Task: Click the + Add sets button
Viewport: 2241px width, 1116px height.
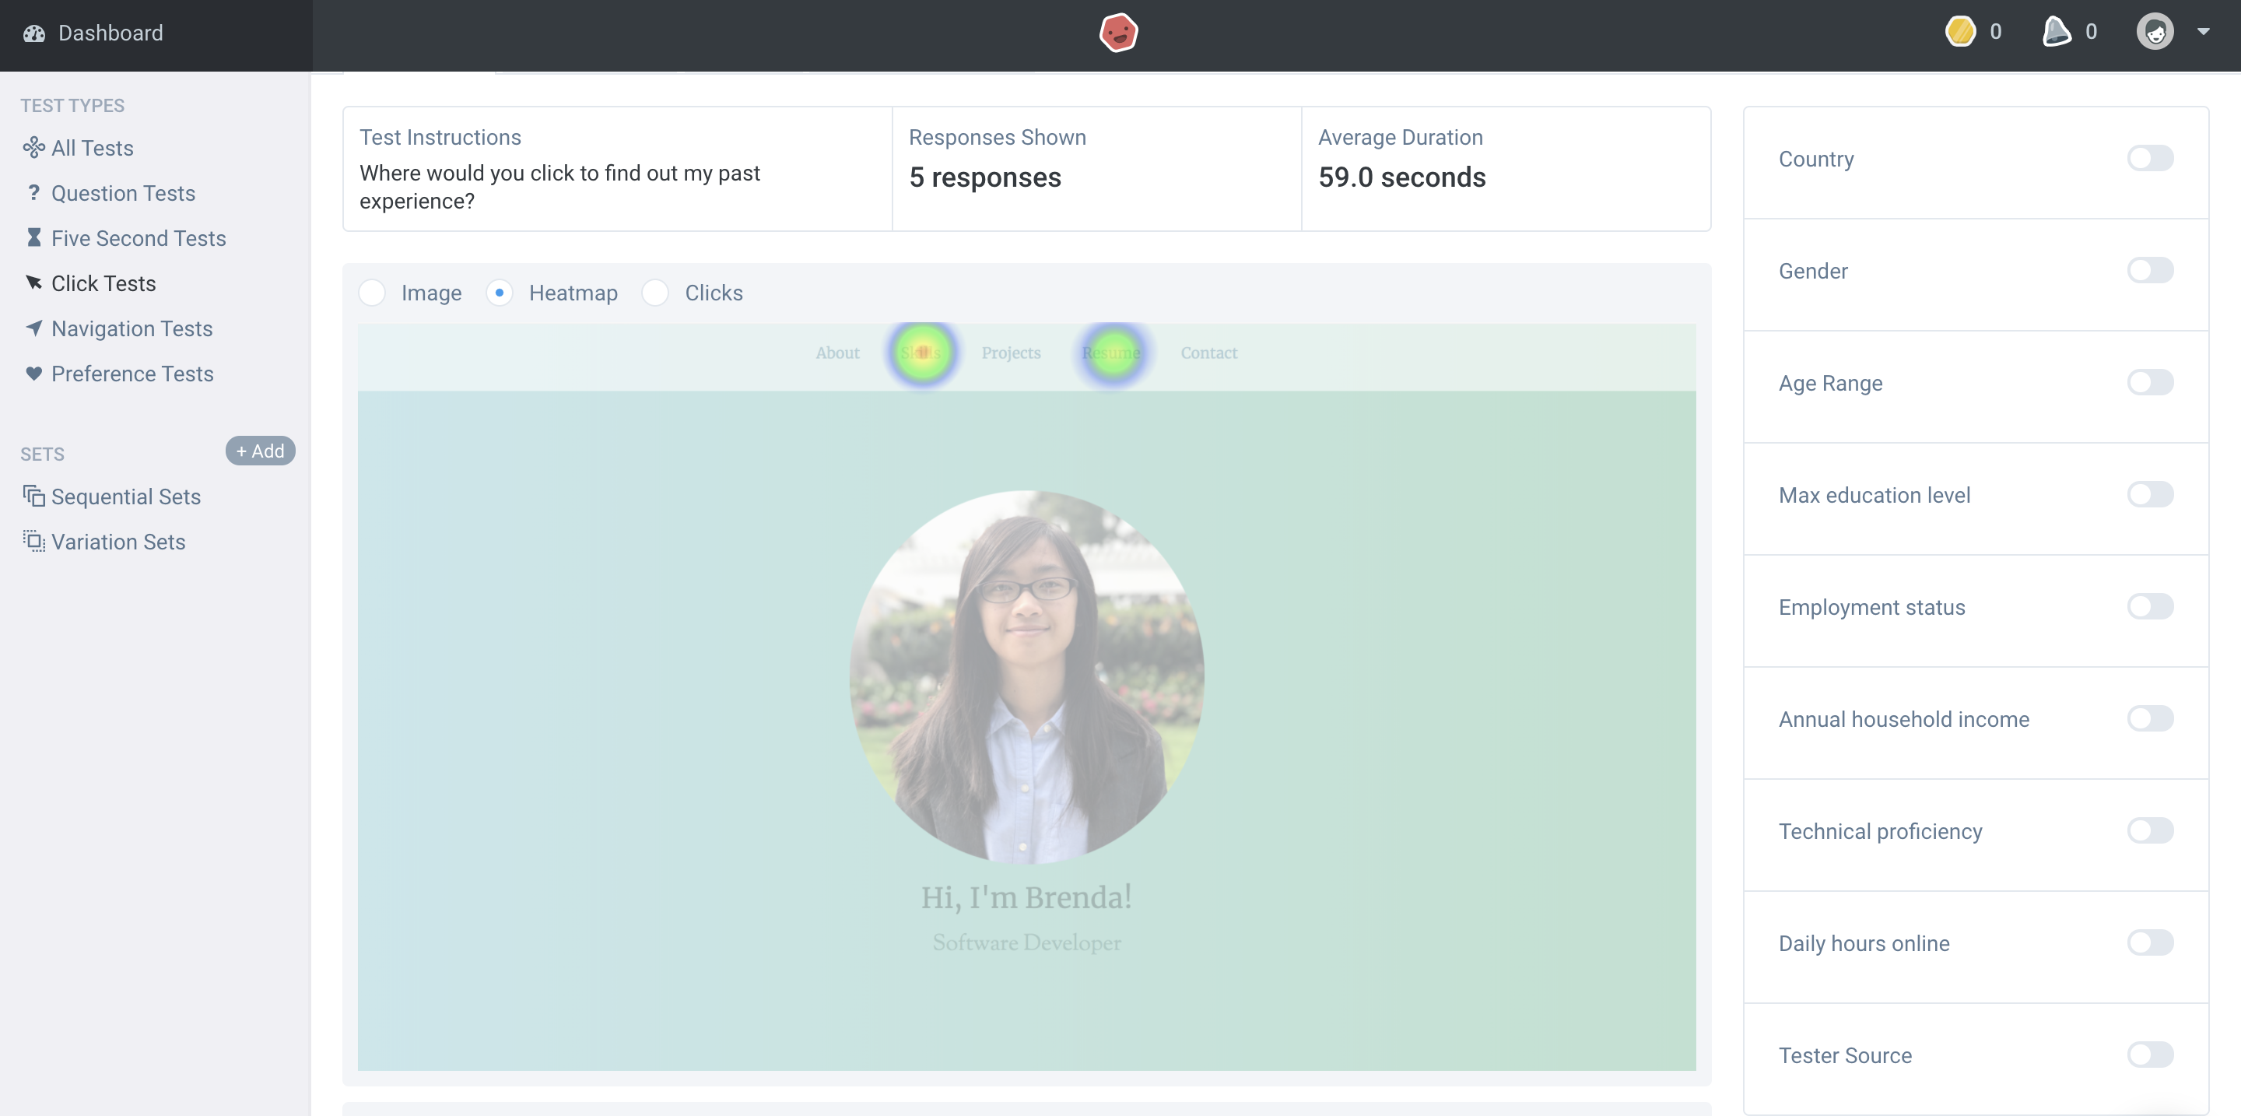Action: [x=260, y=451]
